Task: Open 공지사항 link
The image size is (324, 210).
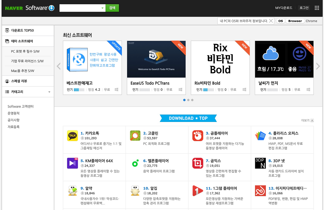Action: tap(13, 120)
